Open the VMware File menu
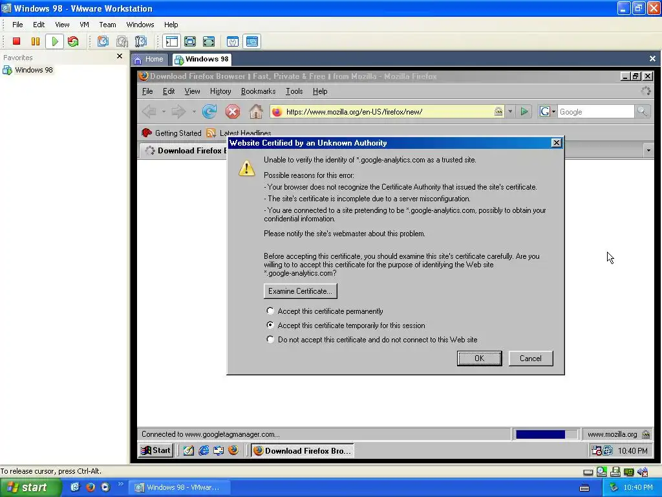 point(17,25)
